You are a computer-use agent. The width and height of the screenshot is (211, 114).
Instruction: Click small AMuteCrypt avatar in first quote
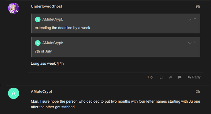[38, 20]
